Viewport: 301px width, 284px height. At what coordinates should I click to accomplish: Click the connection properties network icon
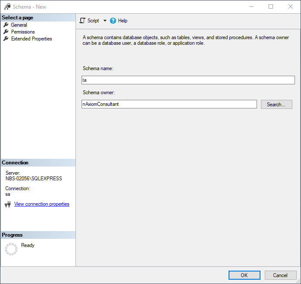pyautogui.click(x=7, y=204)
